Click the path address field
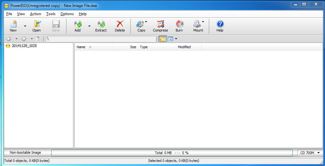Viewport: 325px width, 166px height. click(x=101, y=39)
